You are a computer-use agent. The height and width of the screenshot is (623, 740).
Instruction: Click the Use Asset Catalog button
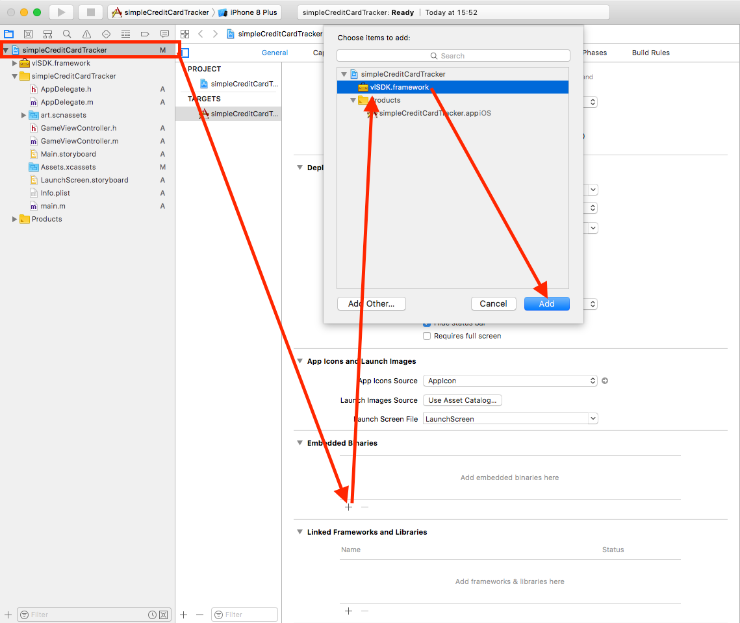462,400
